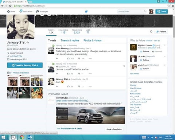Image resolution: width=175 pixels, height=140 pixels.
Task: Open the #OscarNoms trend
Action: click(135, 94)
